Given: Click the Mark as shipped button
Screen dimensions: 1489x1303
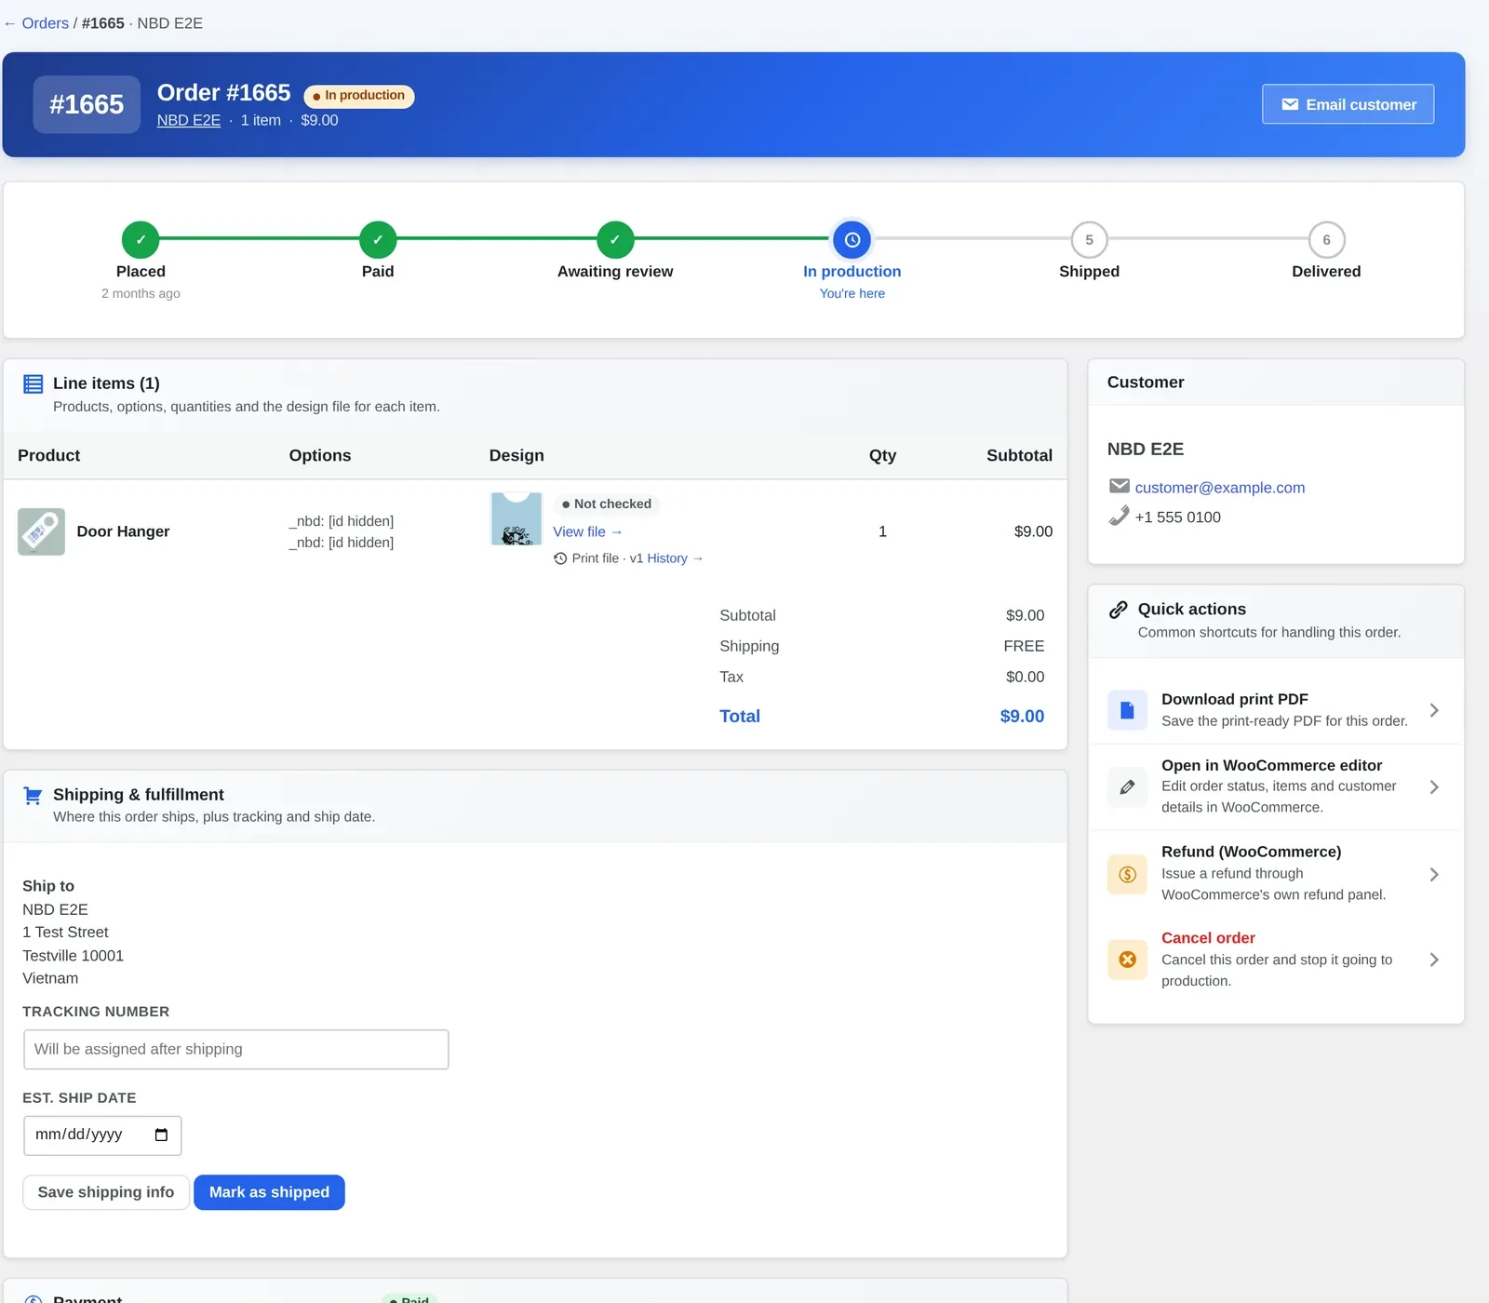Looking at the screenshot, I should point(269,1192).
